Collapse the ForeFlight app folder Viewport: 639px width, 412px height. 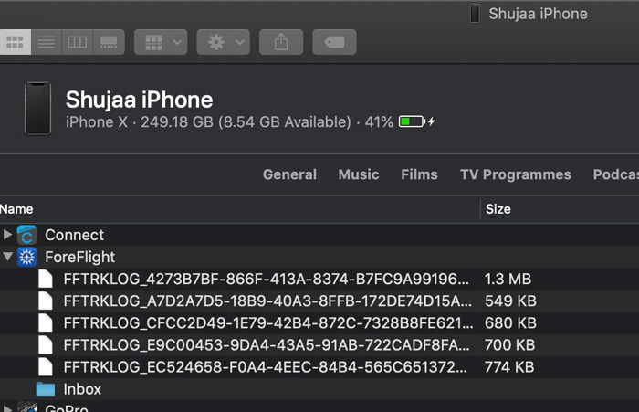8,257
